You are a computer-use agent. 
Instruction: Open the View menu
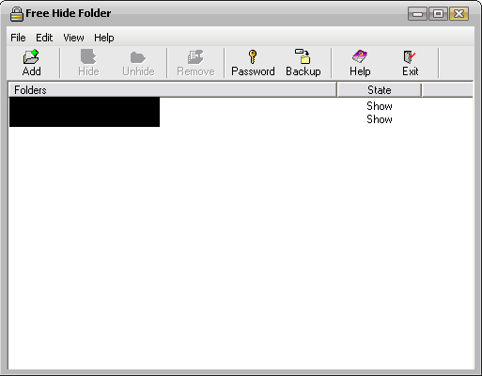click(x=73, y=38)
